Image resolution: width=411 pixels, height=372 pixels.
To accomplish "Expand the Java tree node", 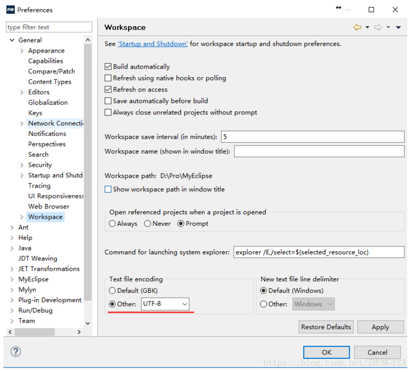I will 12,248.
